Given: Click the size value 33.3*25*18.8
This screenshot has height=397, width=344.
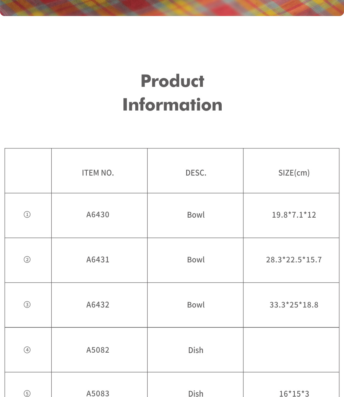Looking at the screenshot, I should 294,305.
